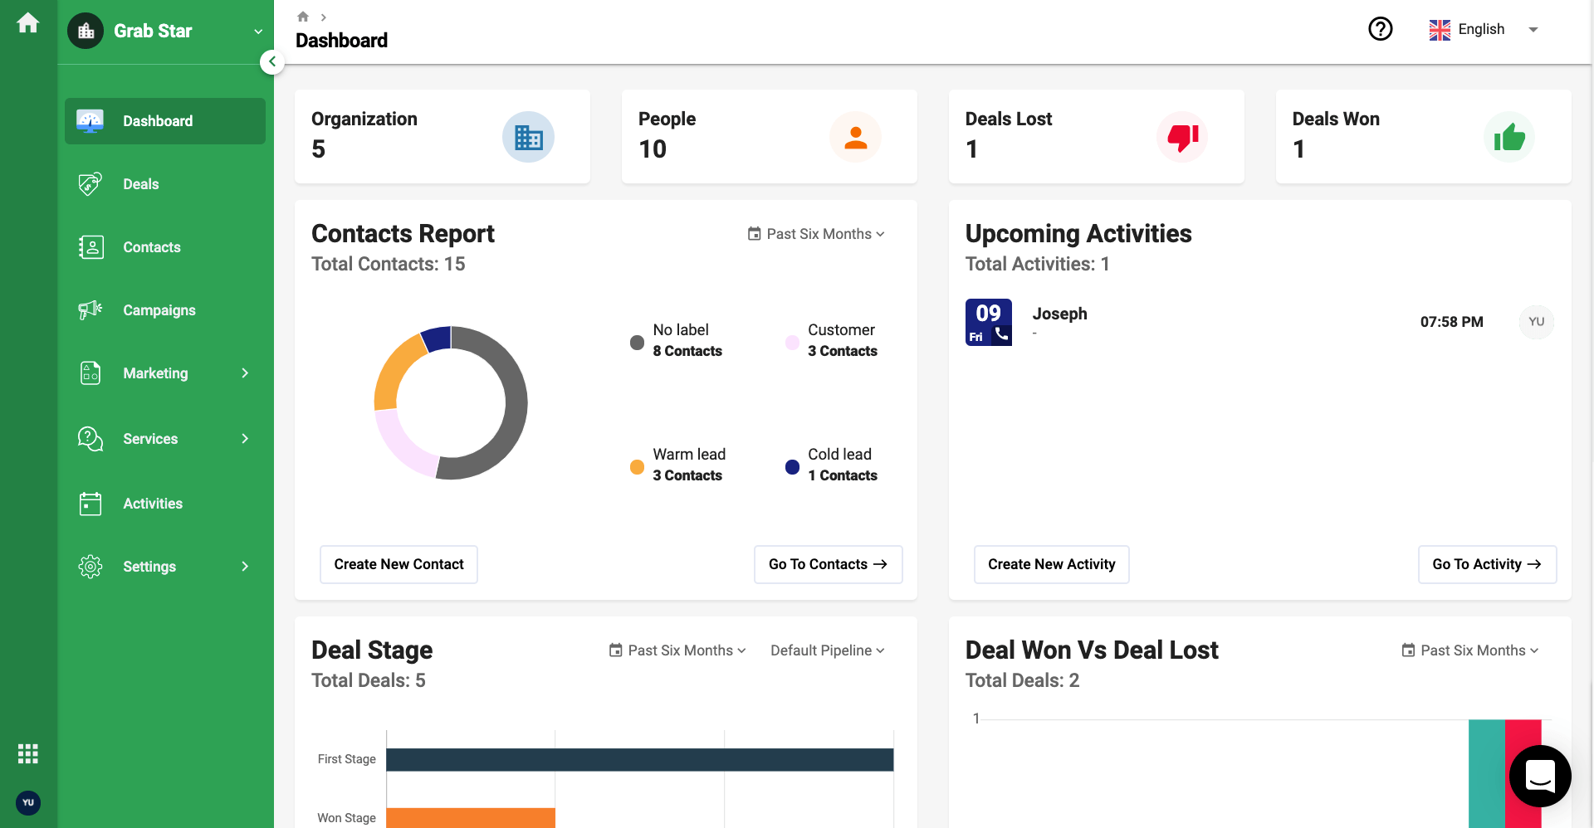Open Deal Won Vs Deal Lost period dropdown
1594x828 pixels.
[x=1470, y=650]
